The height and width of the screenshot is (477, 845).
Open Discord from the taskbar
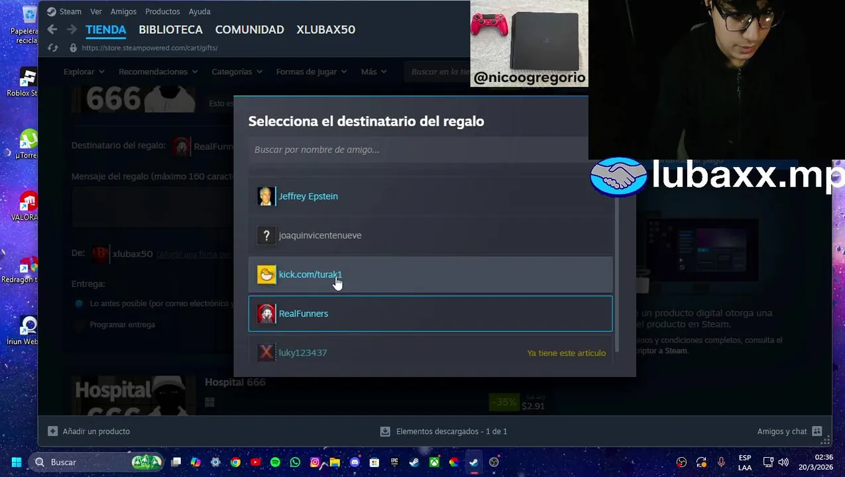point(355,462)
